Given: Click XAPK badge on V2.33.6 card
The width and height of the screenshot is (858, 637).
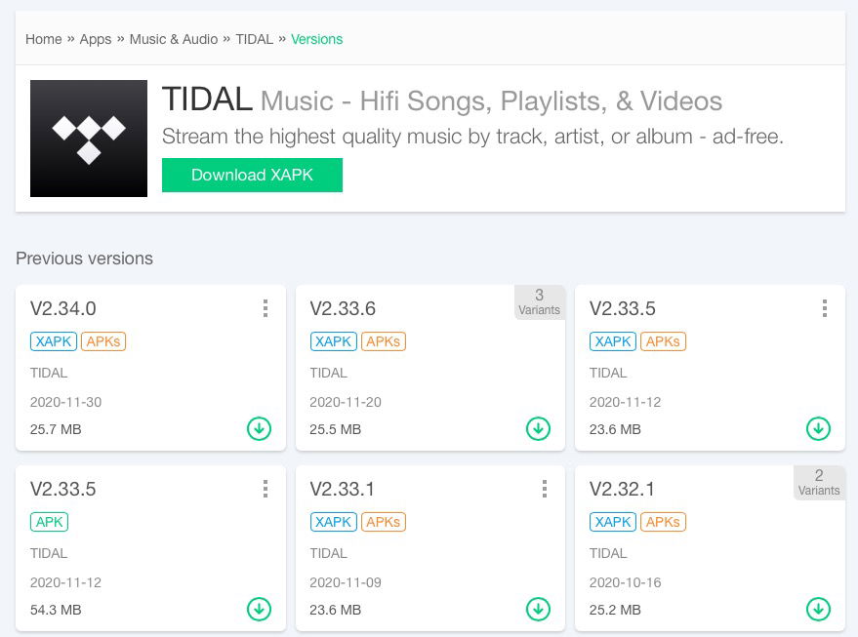Looking at the screenshot, I should pos(333,341).
